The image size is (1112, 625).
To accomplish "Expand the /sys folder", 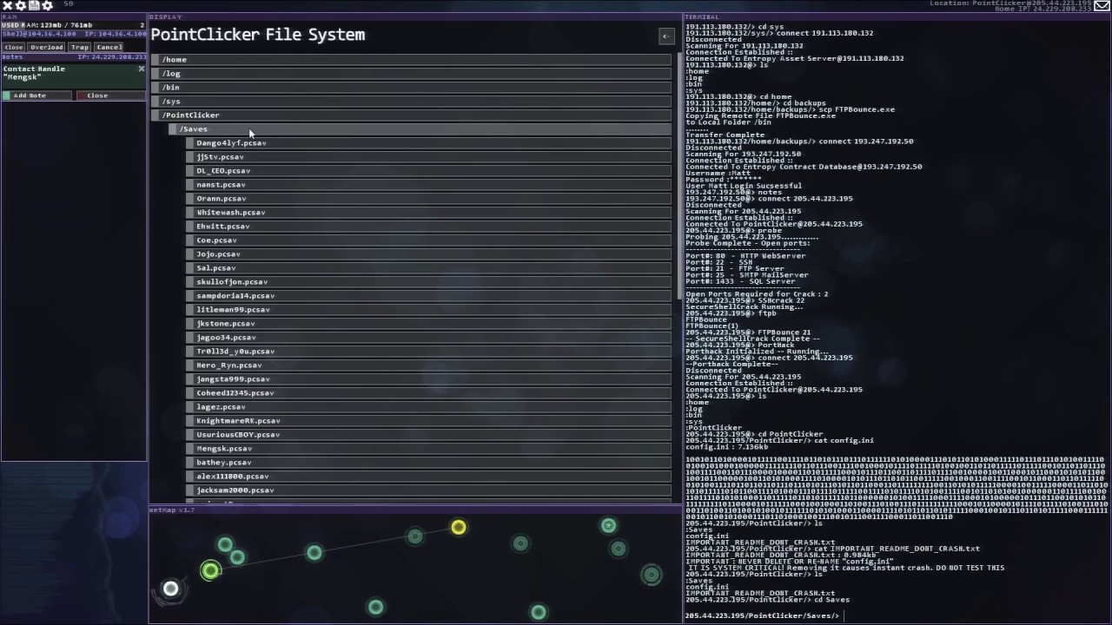I will click(411, 102).
